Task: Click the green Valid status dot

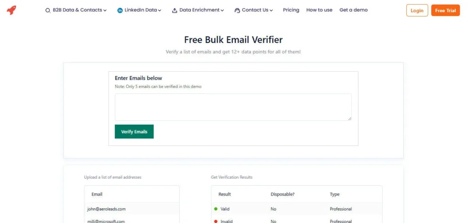Action: point(216,209)
